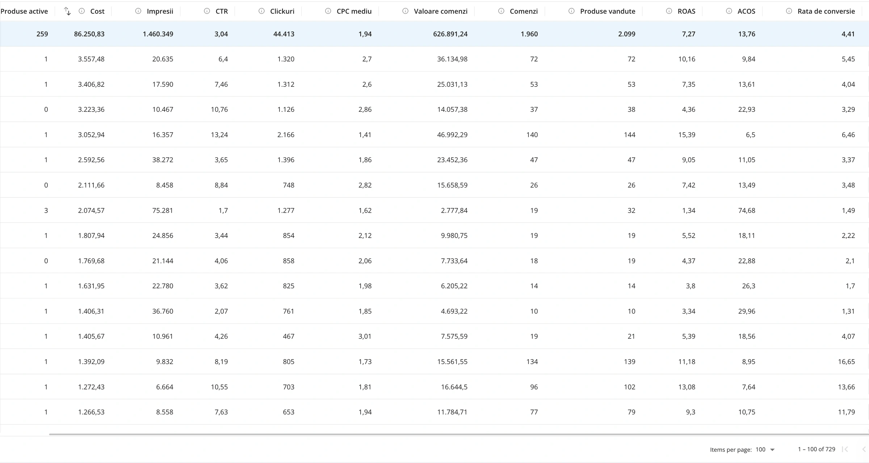Click cost cell 1.769,68
Viewport: 869px width, 463px height.
point(91,261)
